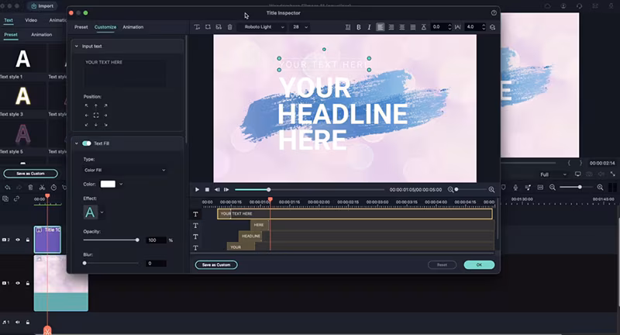
Task: Toggle bold text formatting
Action: [x=359, y=27]
